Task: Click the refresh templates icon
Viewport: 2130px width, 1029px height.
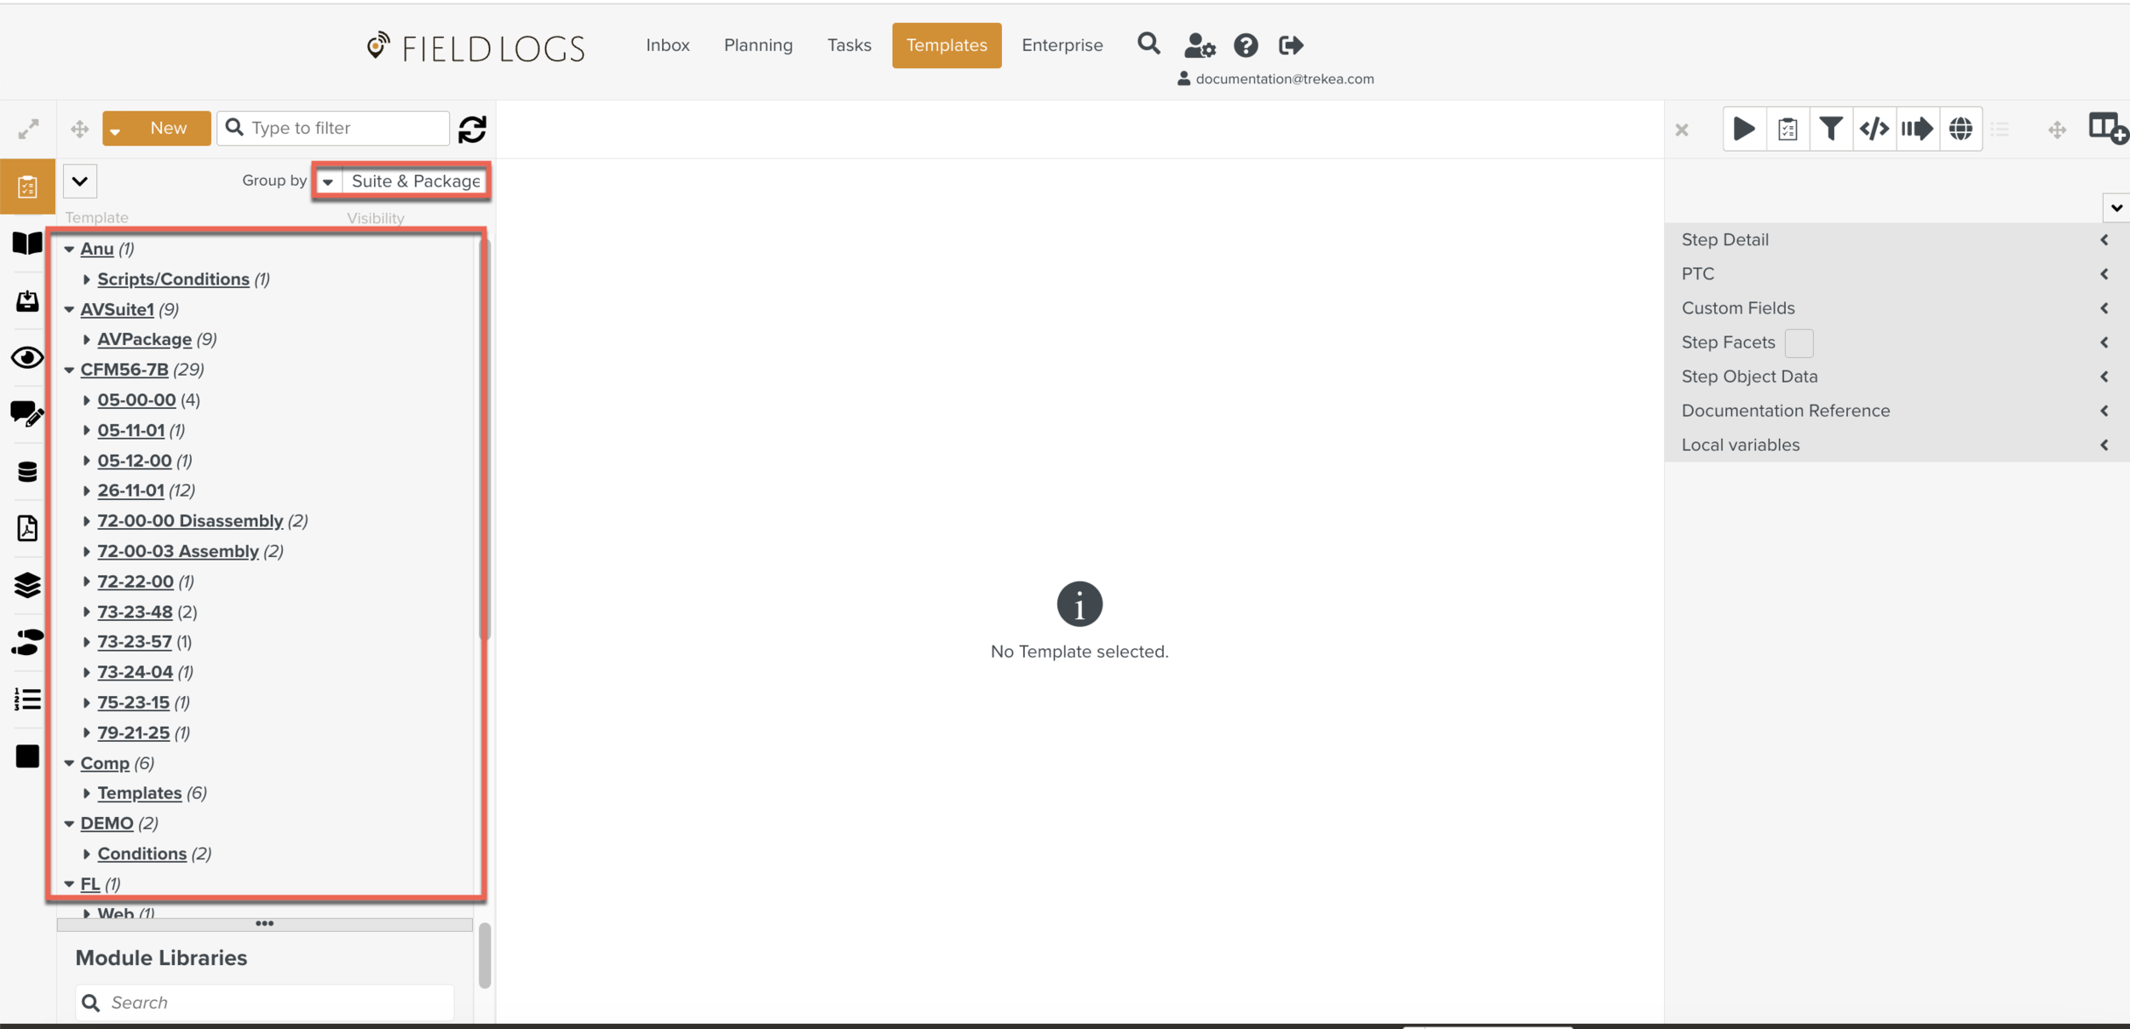Action: pyautogui.click(x=472, y=129)
